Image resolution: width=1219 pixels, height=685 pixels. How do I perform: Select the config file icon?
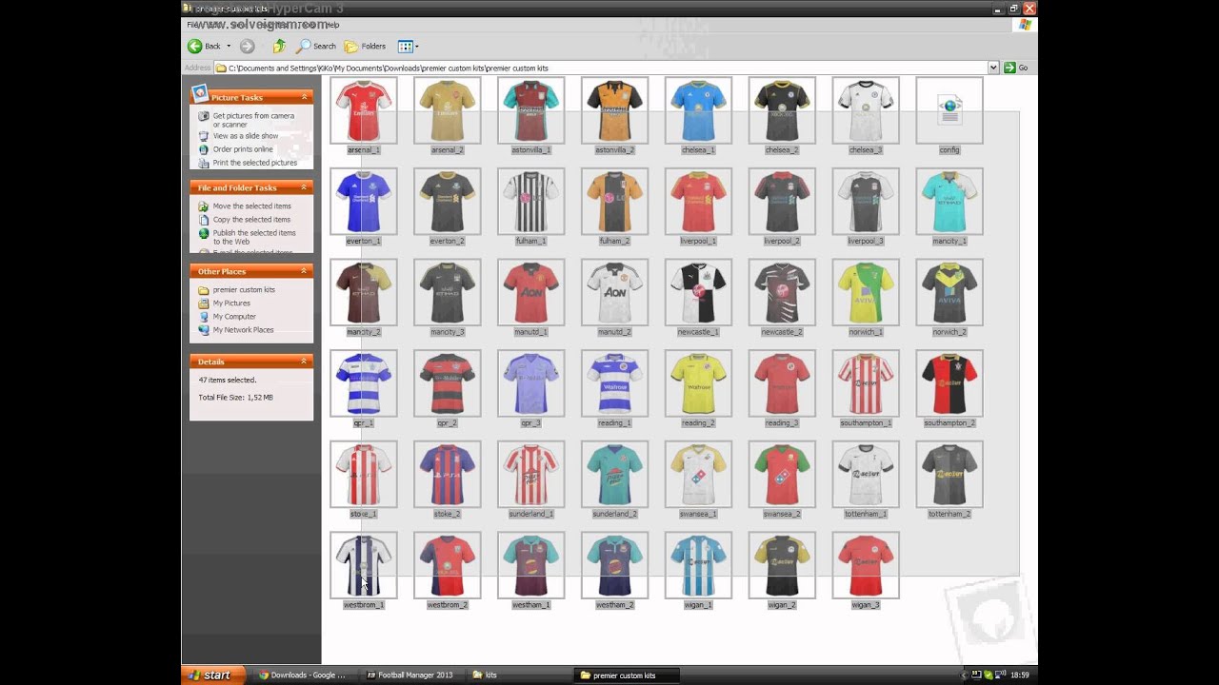pos(949,110)
